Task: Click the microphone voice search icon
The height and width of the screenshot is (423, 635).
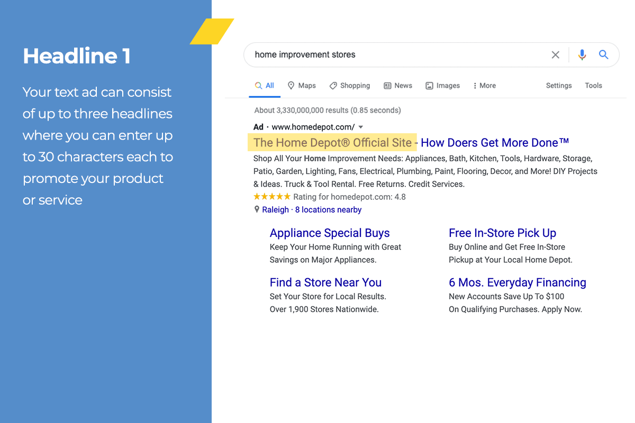Action: click(x=582, y=55)
